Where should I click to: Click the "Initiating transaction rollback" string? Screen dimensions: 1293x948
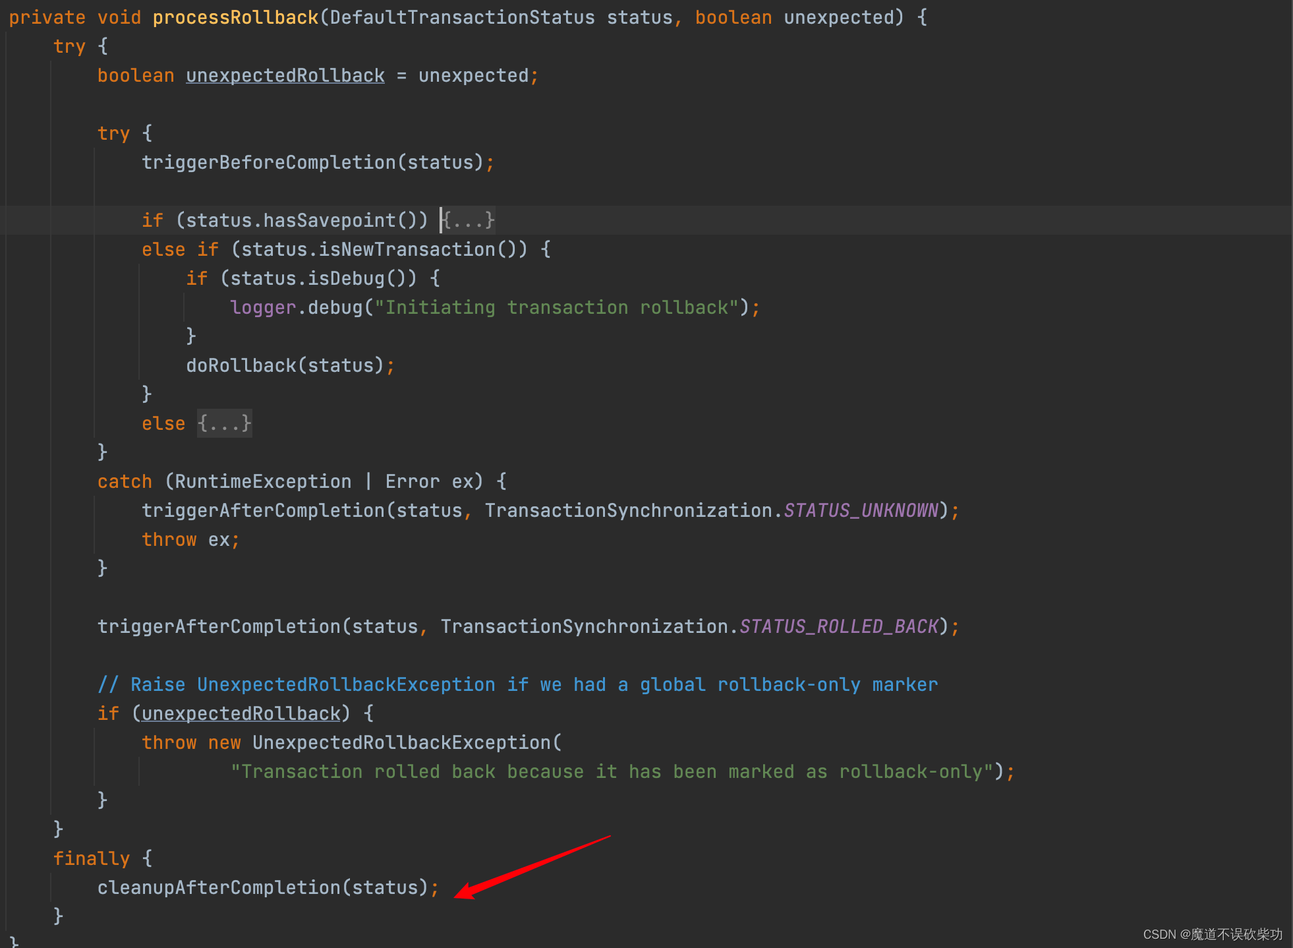tap(556, 307)
